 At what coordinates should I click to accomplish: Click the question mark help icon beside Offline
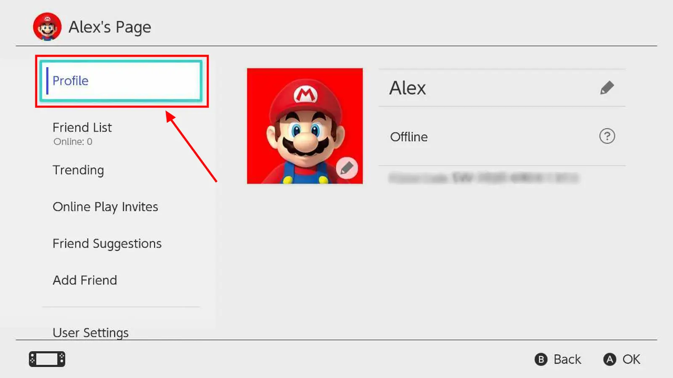(607, 136)
